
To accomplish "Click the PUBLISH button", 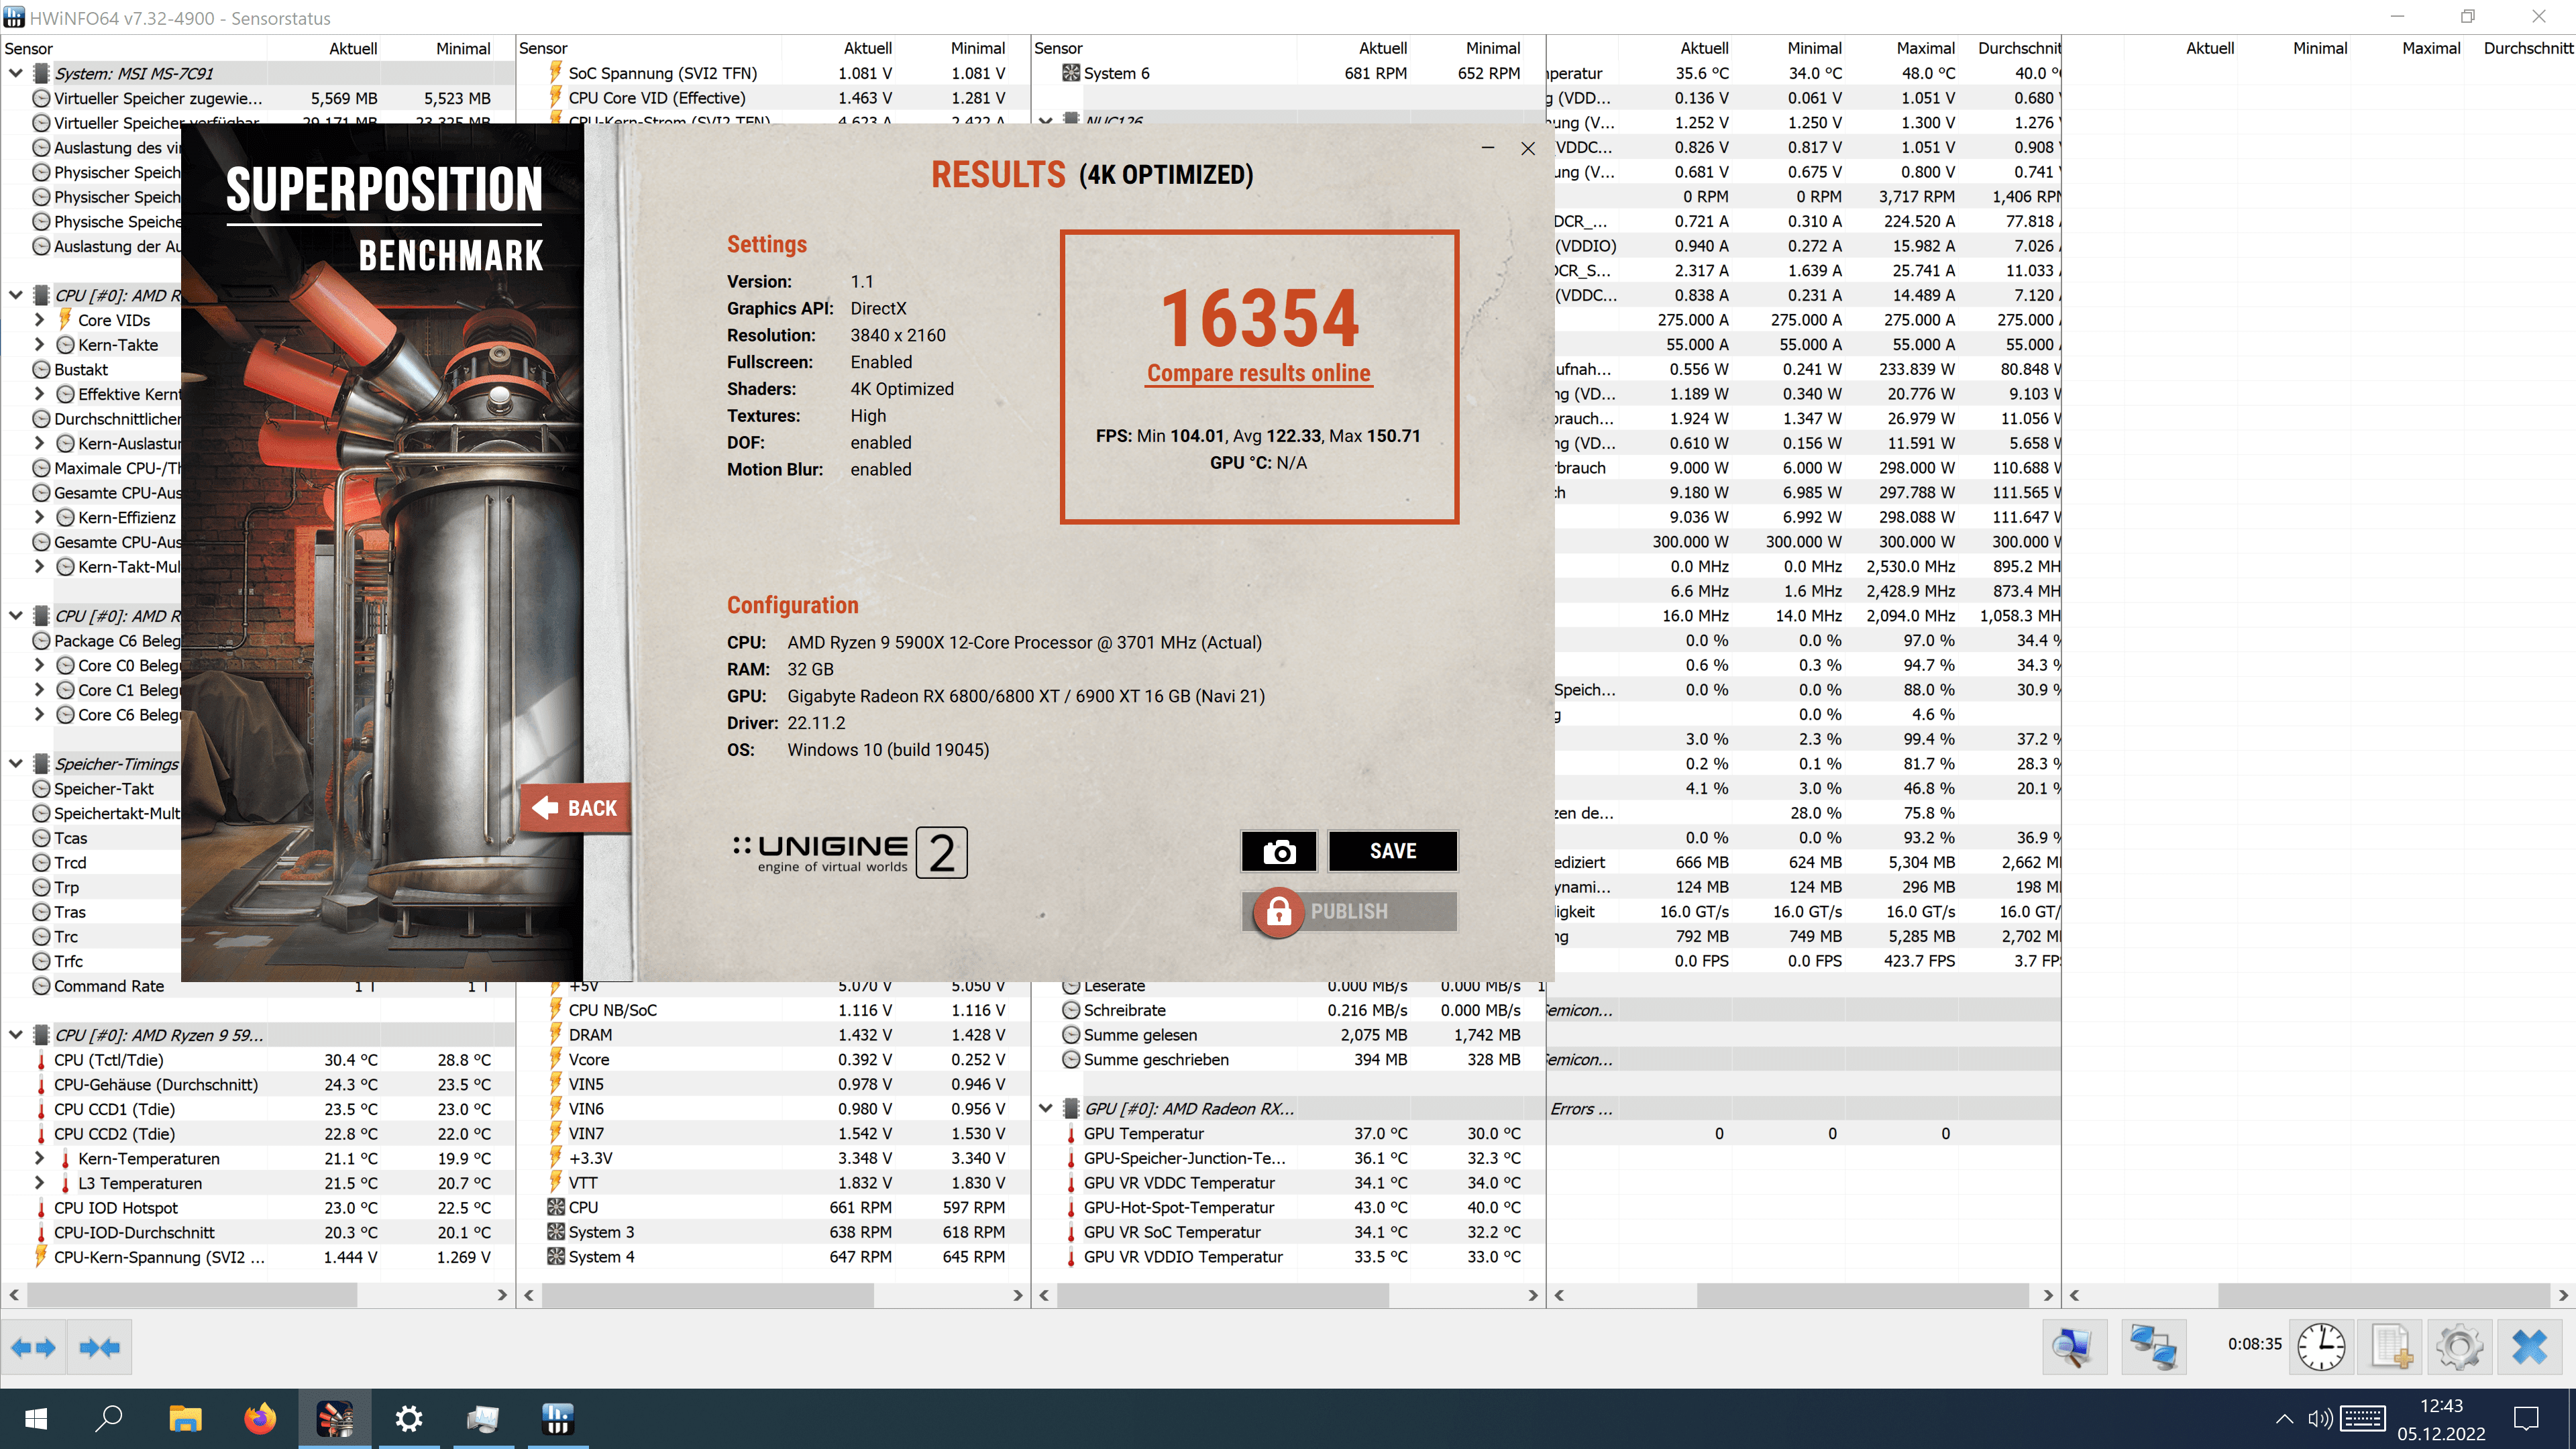I will [1349, 911].
